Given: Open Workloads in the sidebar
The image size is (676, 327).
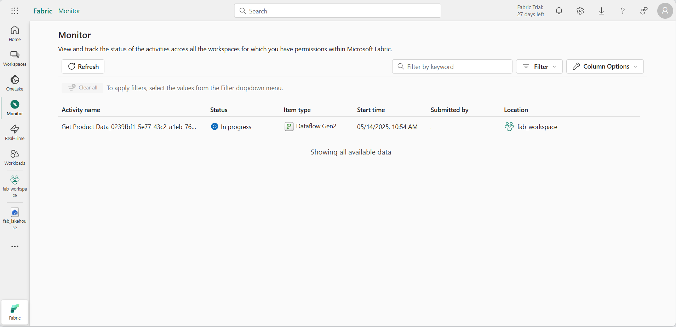Looking at the screenshot, I should point(15,157).
